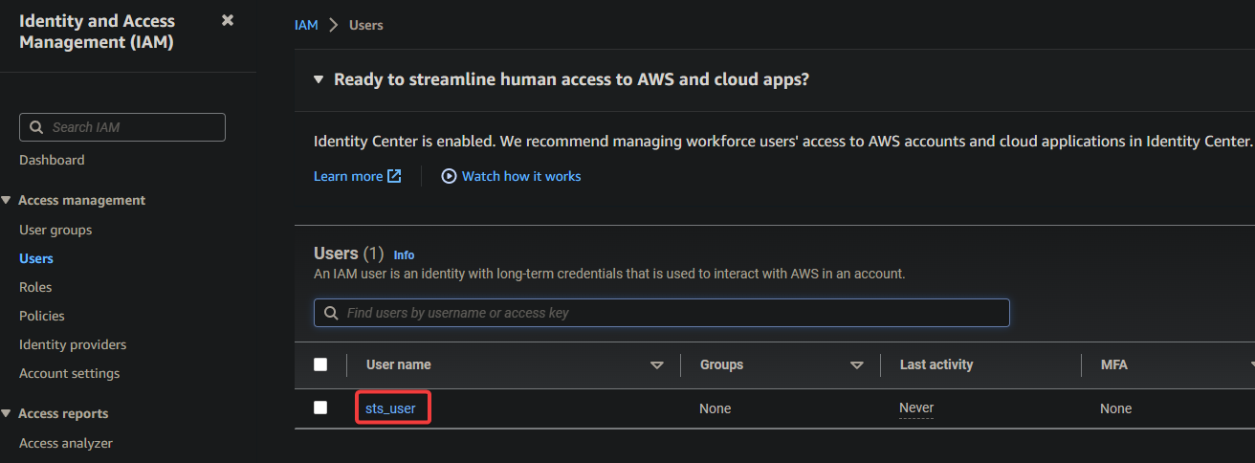Open Identity providers page
The image size is (1255, 463).
click(x=73, y=344)
